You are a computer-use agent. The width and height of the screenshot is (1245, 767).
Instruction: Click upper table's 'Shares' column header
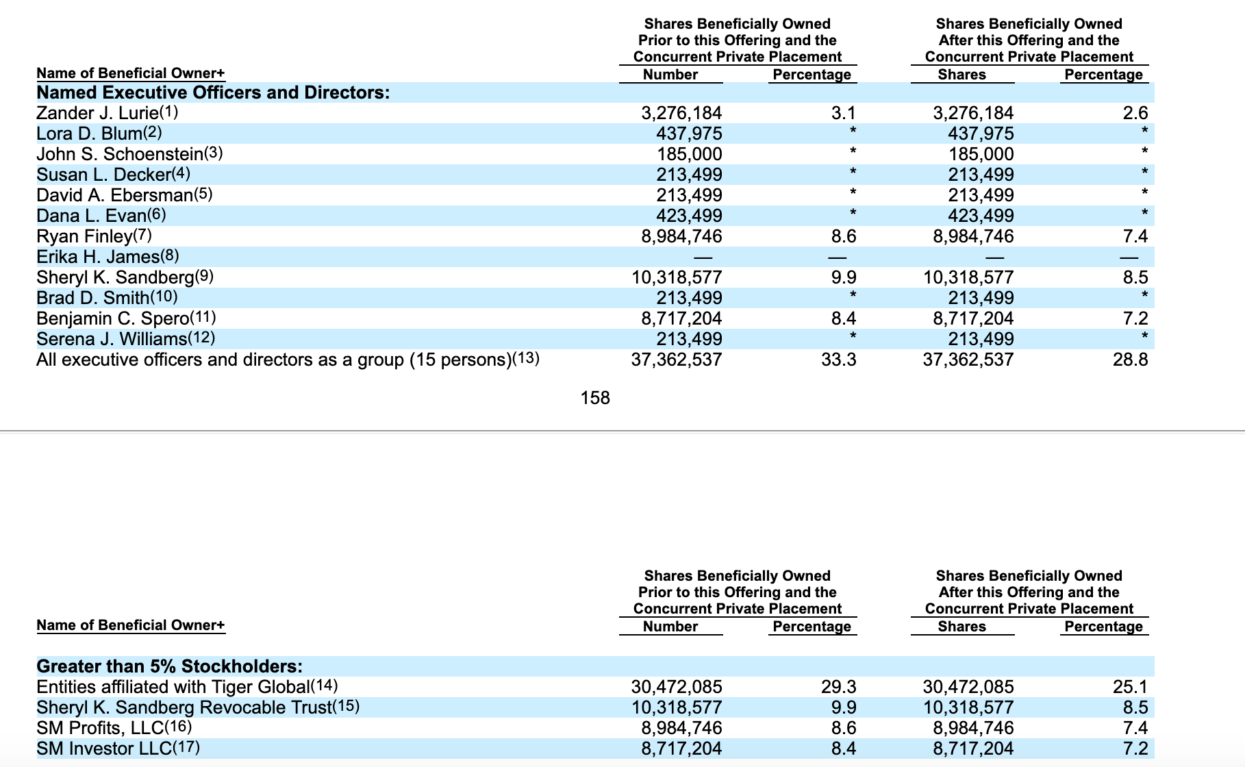[962, 74]
